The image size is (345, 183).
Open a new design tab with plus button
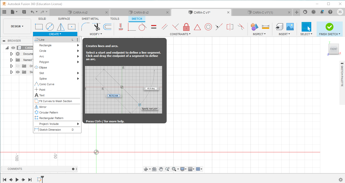pos(297,12)
